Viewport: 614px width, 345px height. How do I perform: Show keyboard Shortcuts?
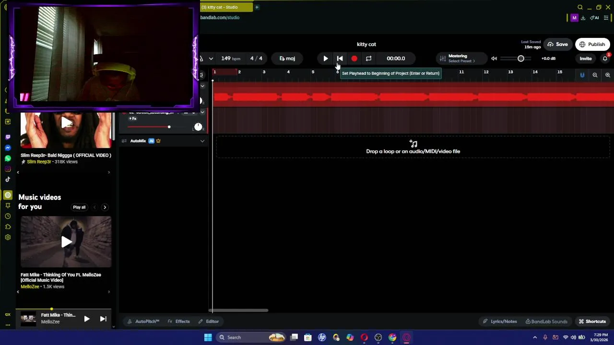tap(592, 322)
